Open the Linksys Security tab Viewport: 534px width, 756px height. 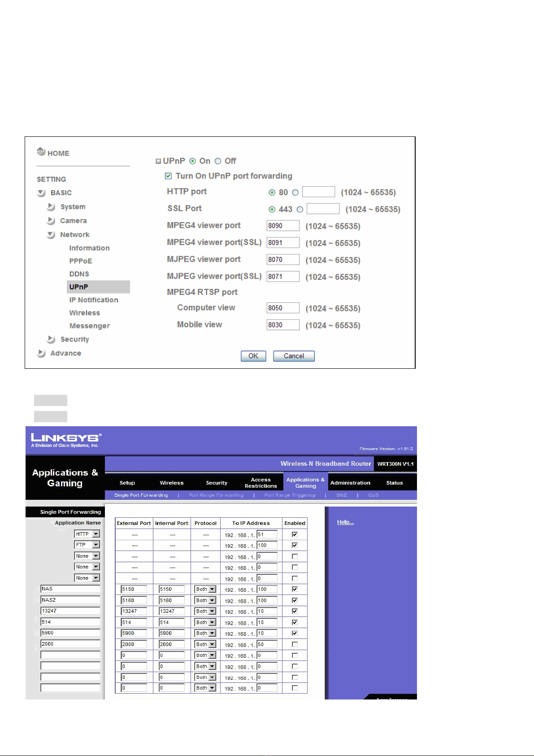217,483
